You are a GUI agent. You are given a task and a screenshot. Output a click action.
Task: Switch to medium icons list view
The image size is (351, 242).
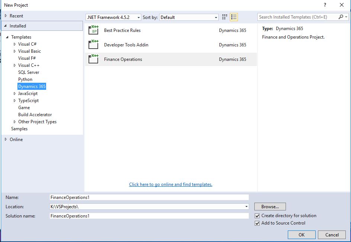pyautogui.click(x=234, y=17)
